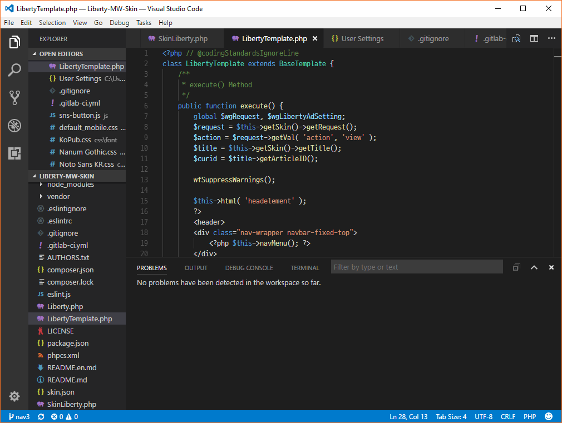The height and width of the screenshot is (423, 562).
Task: Open the Extensions view
Action: 14,153
